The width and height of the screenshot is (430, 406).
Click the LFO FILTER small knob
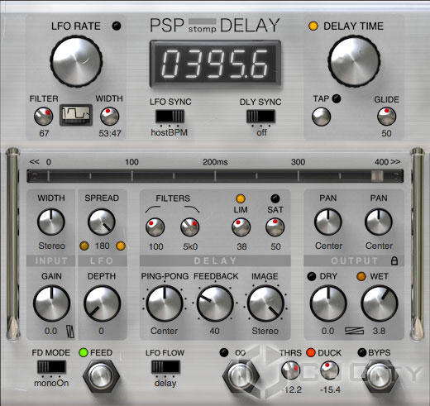[44, 116]
